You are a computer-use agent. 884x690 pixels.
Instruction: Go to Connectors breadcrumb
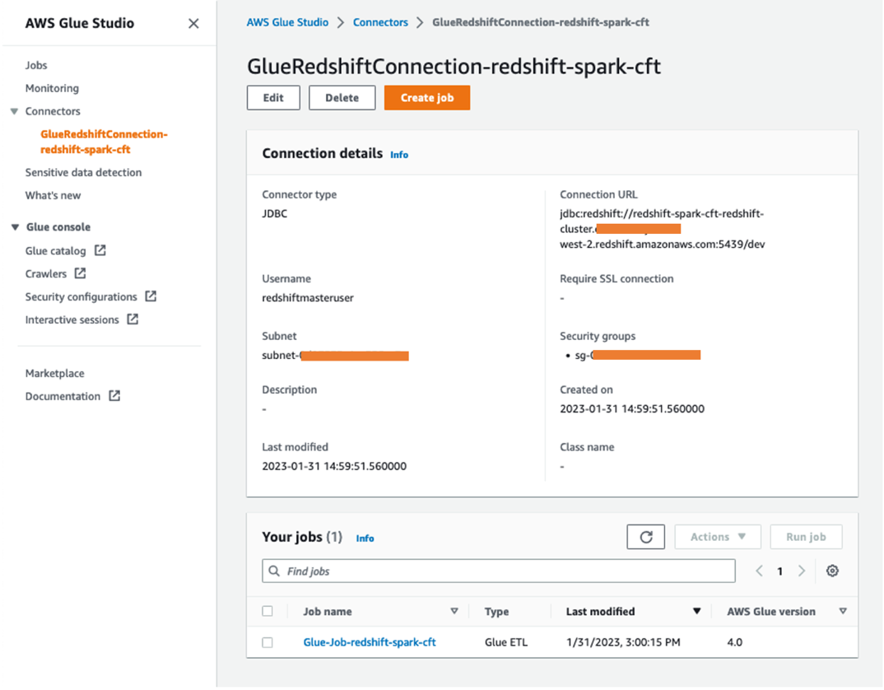point(380,22)
